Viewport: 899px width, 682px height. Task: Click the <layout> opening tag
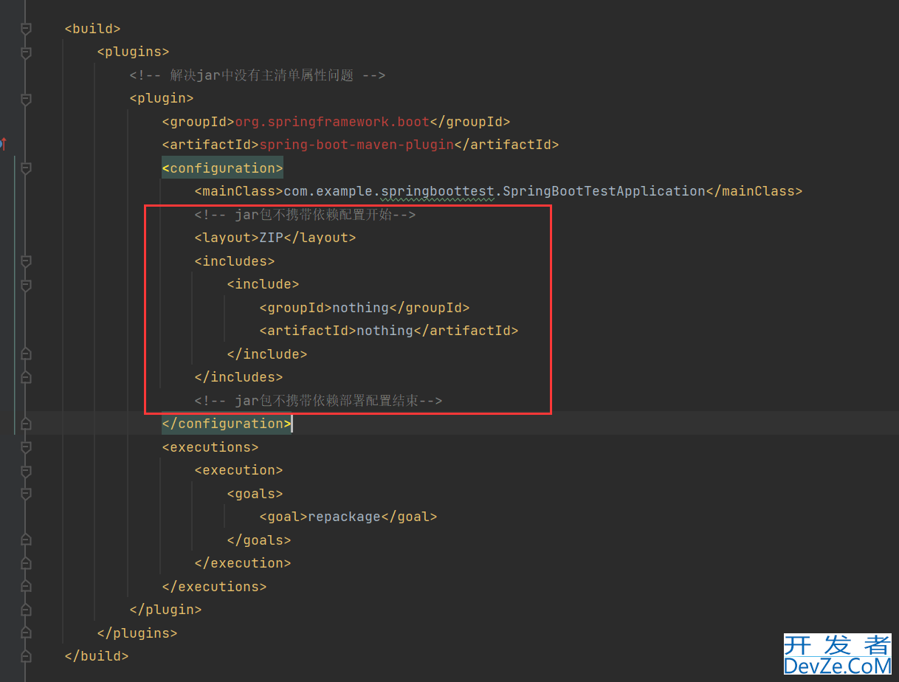(x=227, y=238)
